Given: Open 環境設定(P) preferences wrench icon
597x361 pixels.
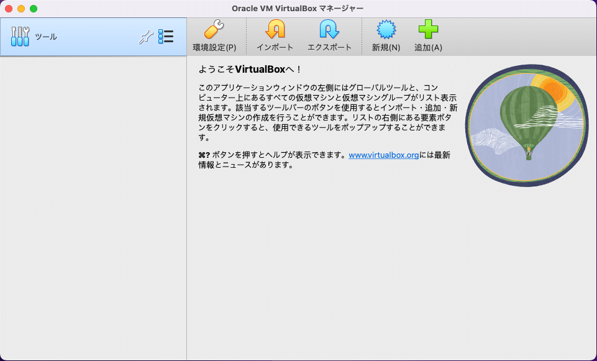Looking at the screenshot, I should pos(214,30).
